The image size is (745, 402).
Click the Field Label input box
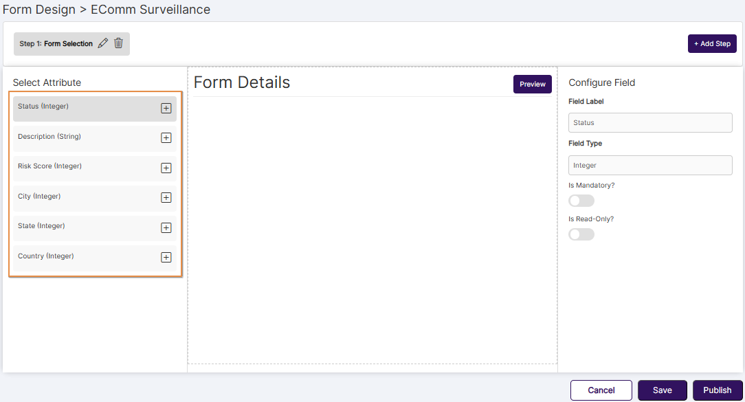point(650,123)
